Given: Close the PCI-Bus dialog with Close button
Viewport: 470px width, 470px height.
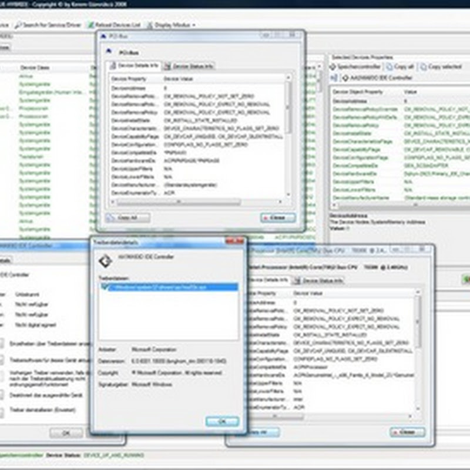Looking at the screenshot, I should click(277, 217).
